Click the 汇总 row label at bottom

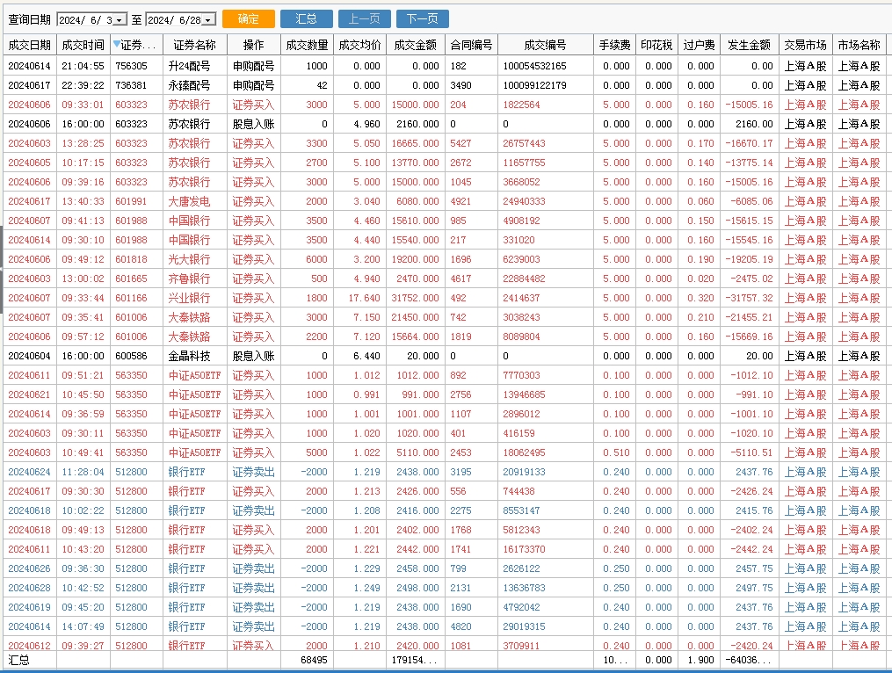(18, 660)
